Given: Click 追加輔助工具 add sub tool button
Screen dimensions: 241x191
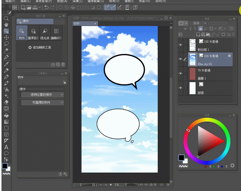Looking at the screenshot, I should 40,47.
